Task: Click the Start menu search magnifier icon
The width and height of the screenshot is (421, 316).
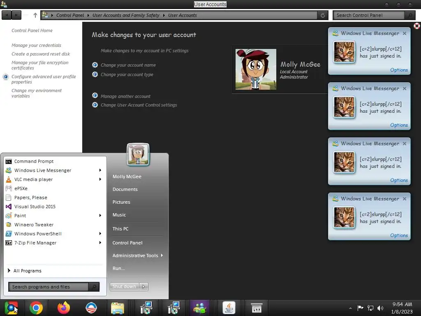Action: 94,287
